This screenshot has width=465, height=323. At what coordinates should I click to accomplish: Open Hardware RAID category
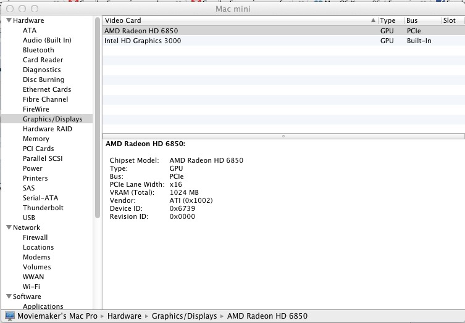[48, 129]
